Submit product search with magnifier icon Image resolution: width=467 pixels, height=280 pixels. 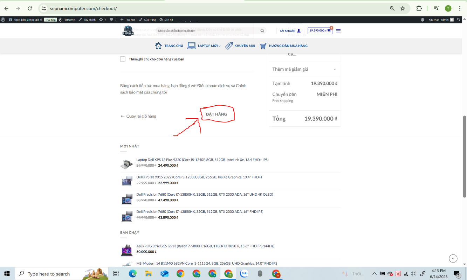pyautogui.click(x=262, y=31)
